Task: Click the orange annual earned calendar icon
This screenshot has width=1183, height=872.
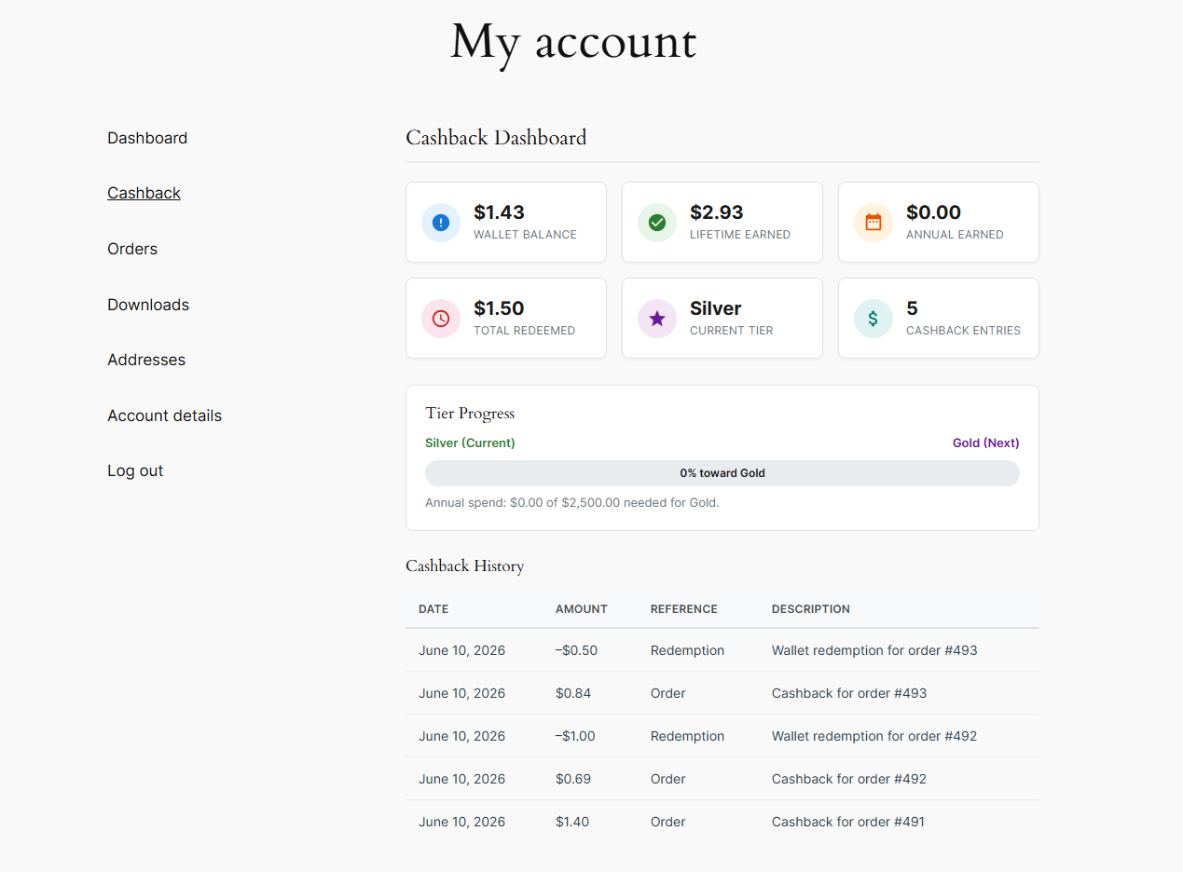Action: click(x=873, y=223)
